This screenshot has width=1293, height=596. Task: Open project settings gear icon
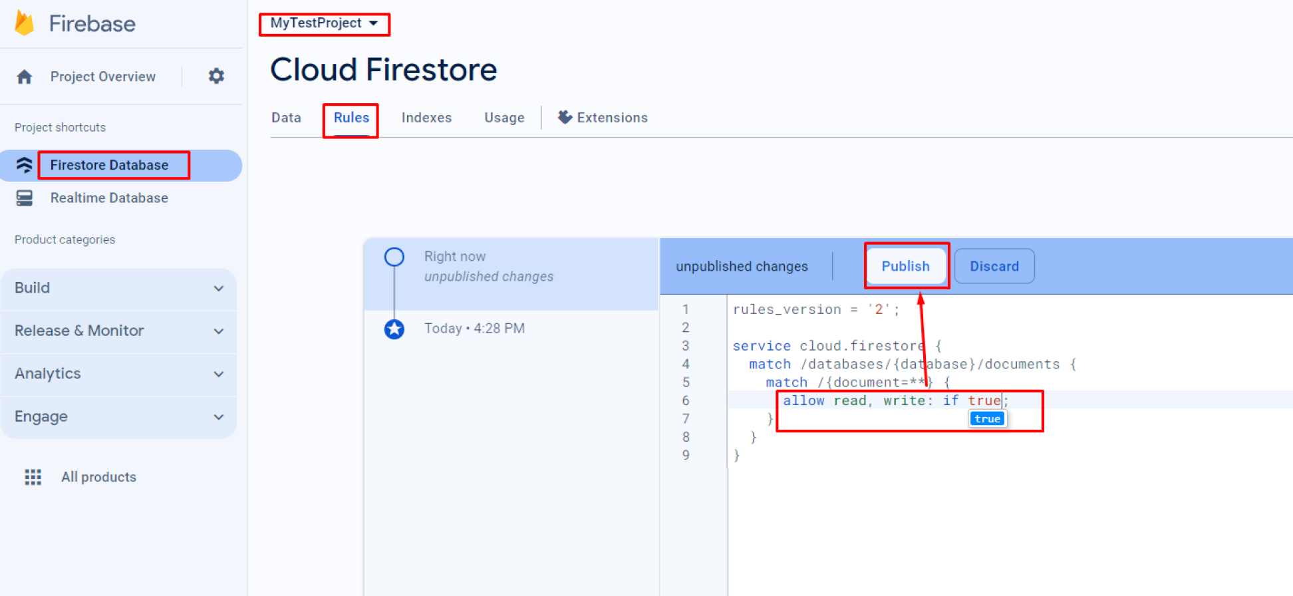pos(216,76)
